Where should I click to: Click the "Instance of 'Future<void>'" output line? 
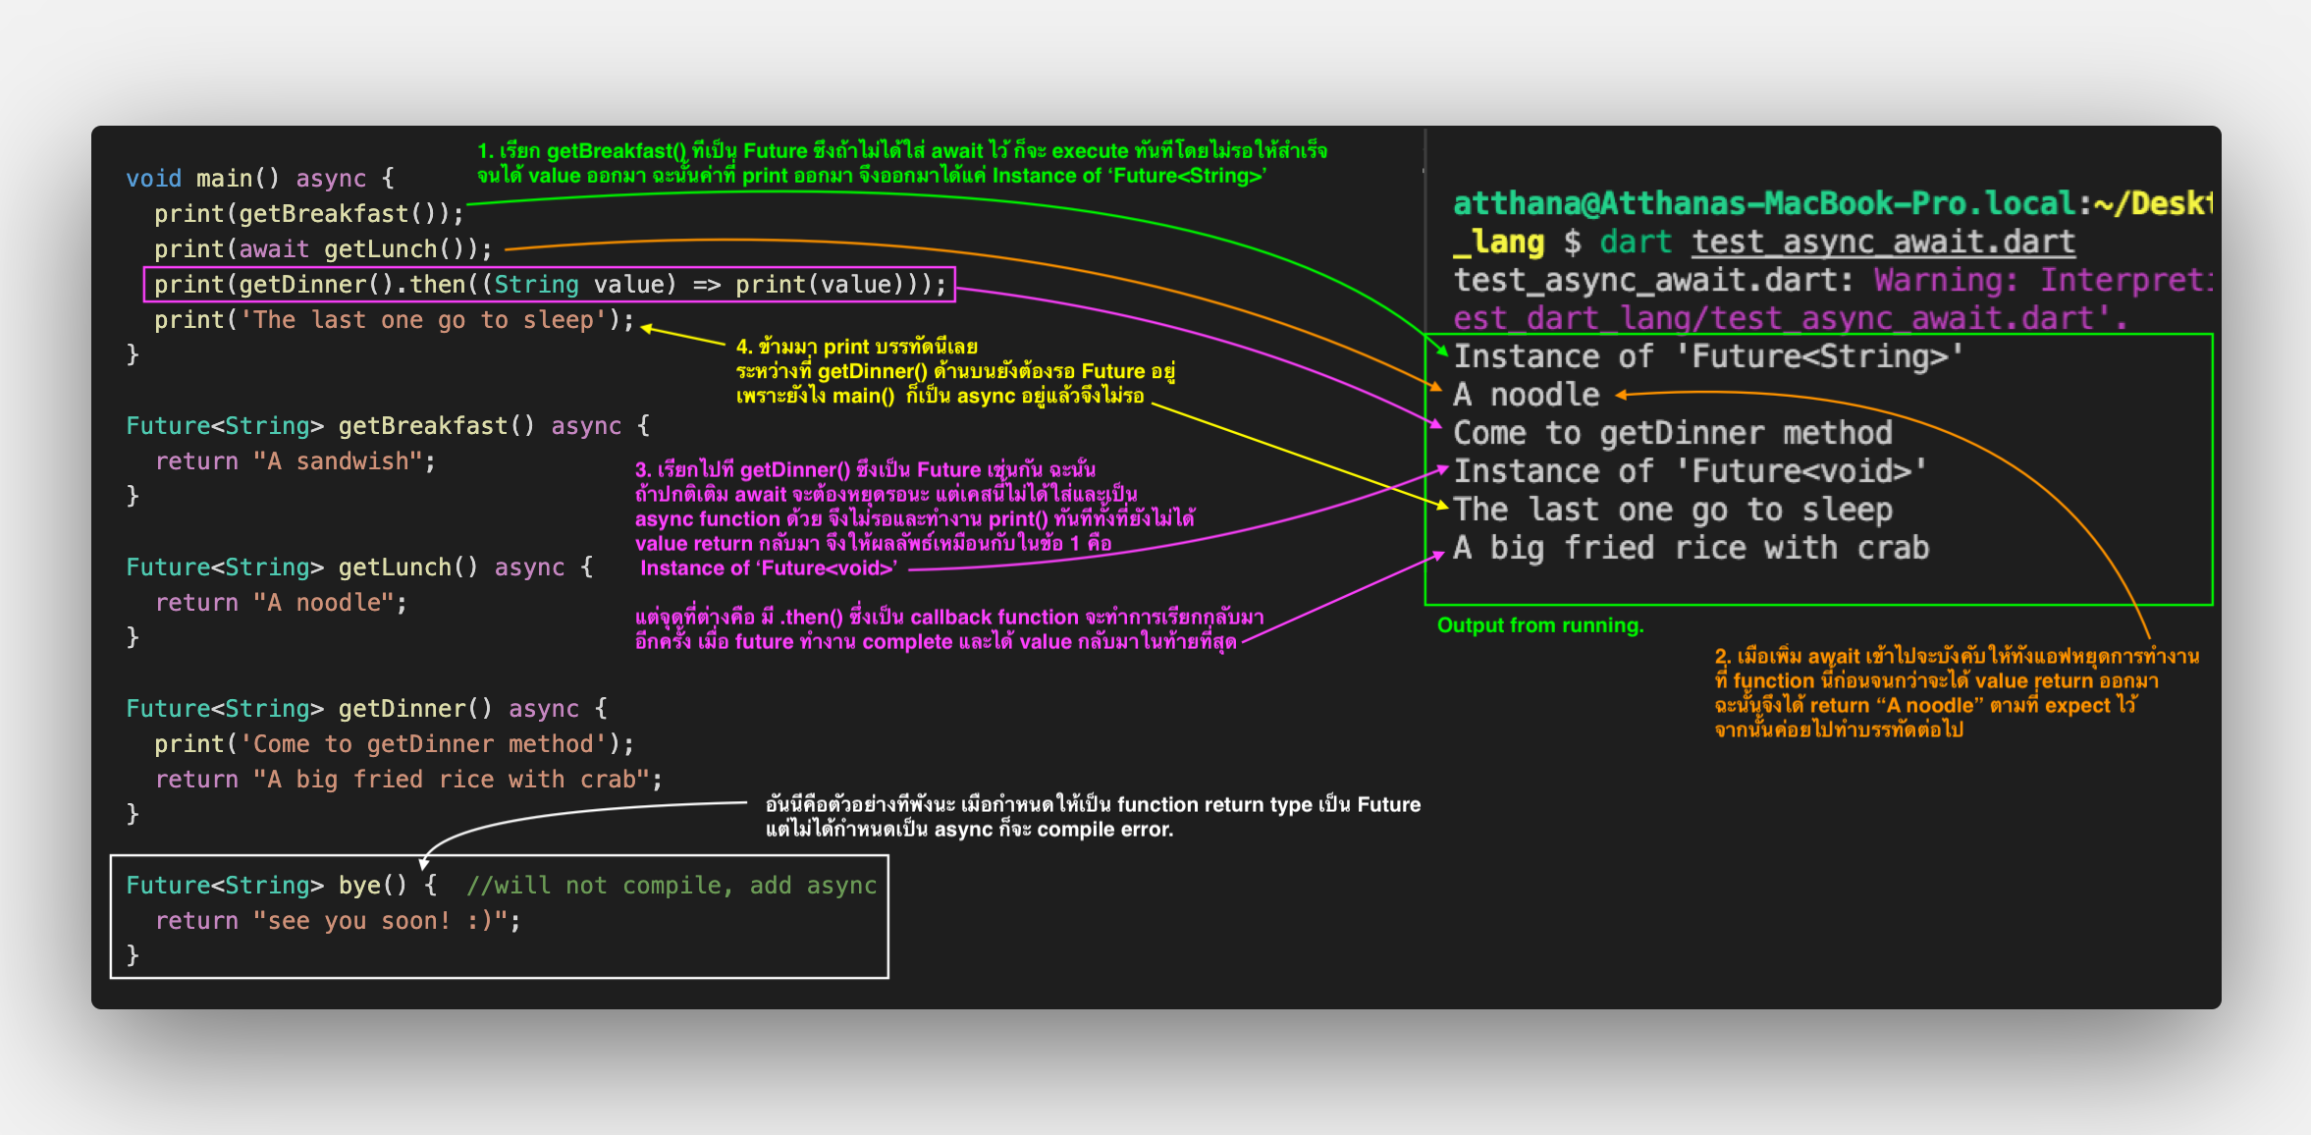coord(1689,471)
